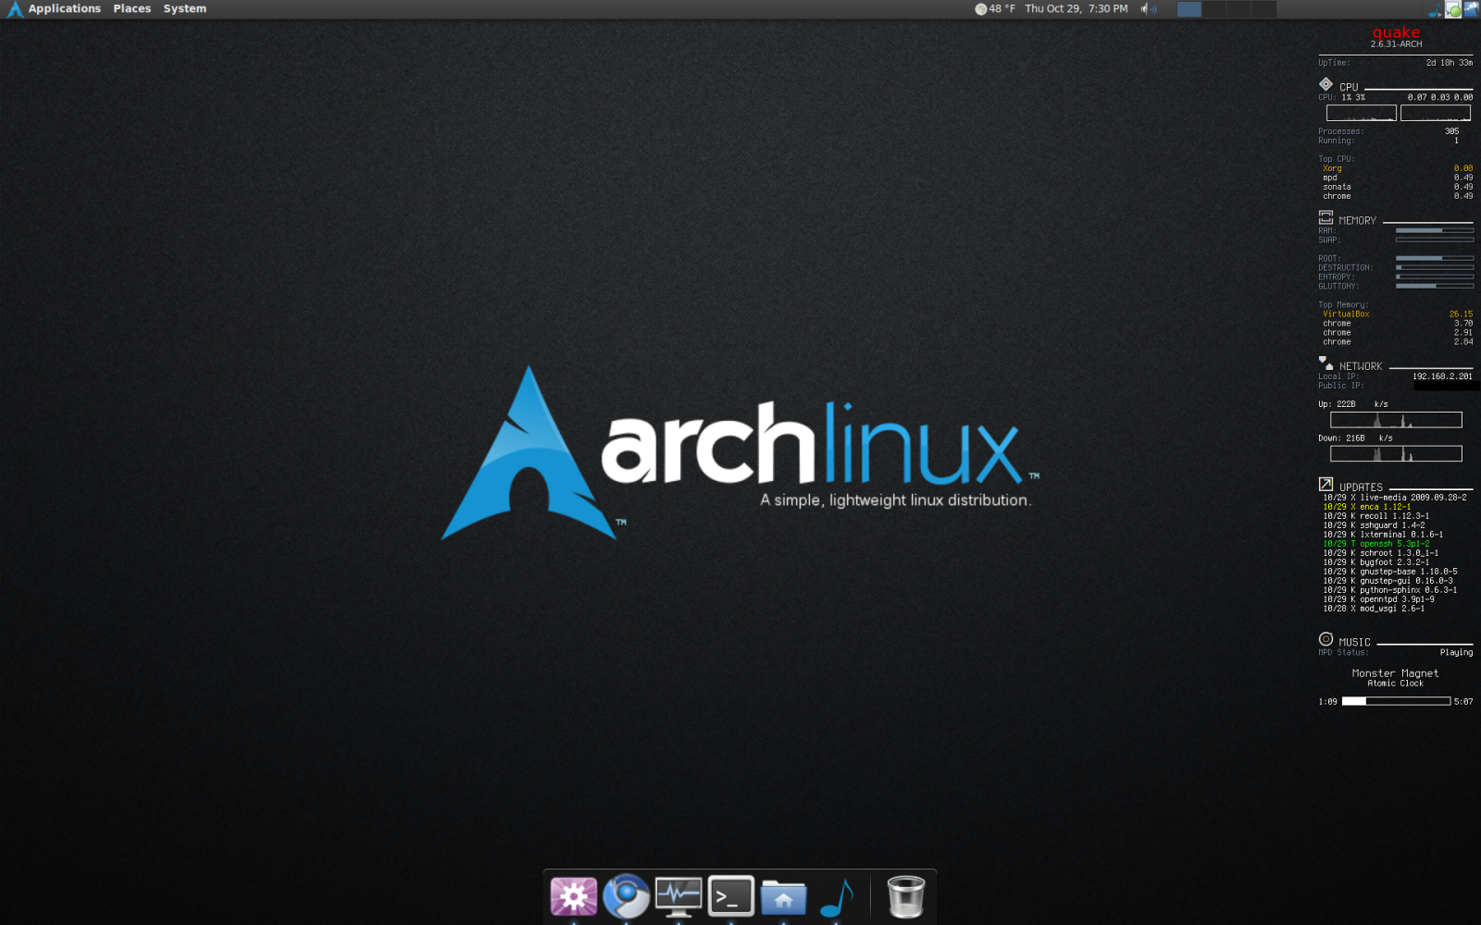Click the green 'openssh 5.3p1-2' update row

(1375, 544)
